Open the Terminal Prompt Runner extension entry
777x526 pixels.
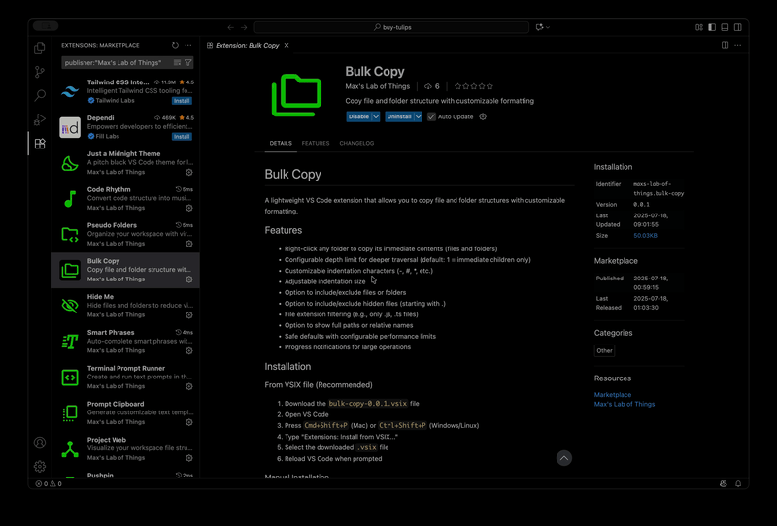click(x=126, y=378)
